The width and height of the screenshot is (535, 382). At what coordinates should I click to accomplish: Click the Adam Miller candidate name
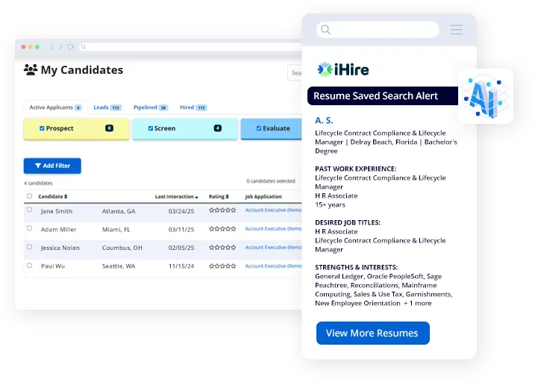click(59, 230)
